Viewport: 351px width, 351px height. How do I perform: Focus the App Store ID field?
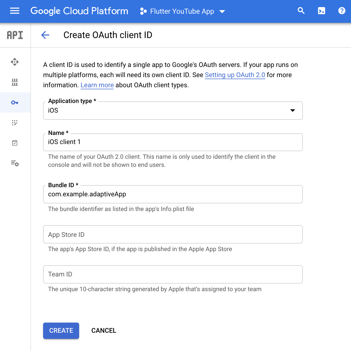pos(173,235)
